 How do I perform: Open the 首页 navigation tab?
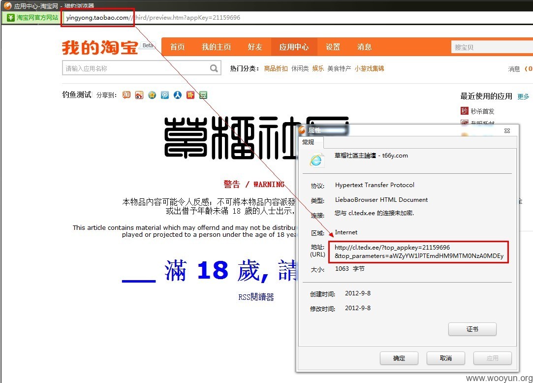(x=178, y=47)
